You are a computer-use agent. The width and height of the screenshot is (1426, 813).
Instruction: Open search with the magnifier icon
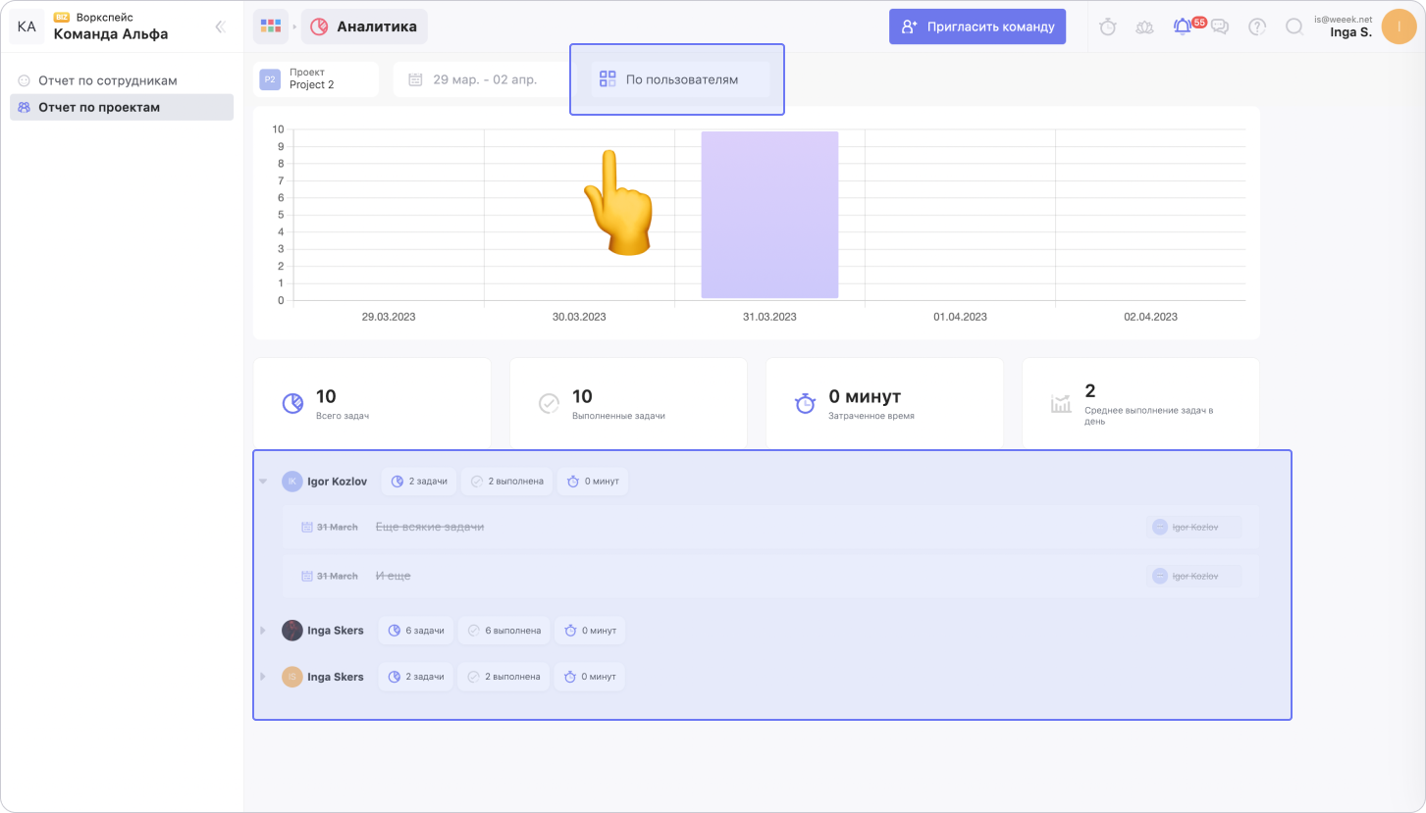[1294, 27]
